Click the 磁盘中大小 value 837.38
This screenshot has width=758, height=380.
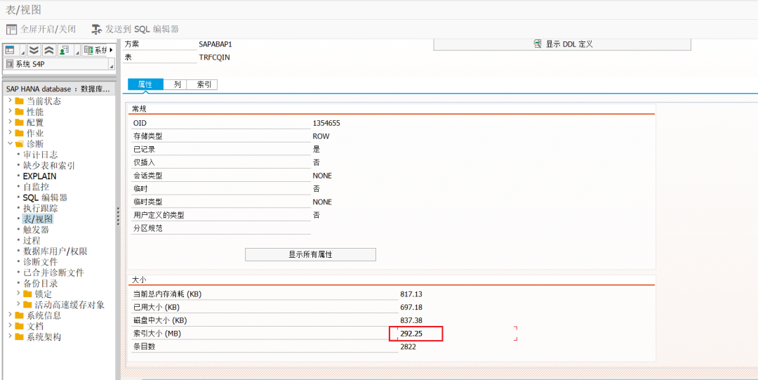point(411,320)
